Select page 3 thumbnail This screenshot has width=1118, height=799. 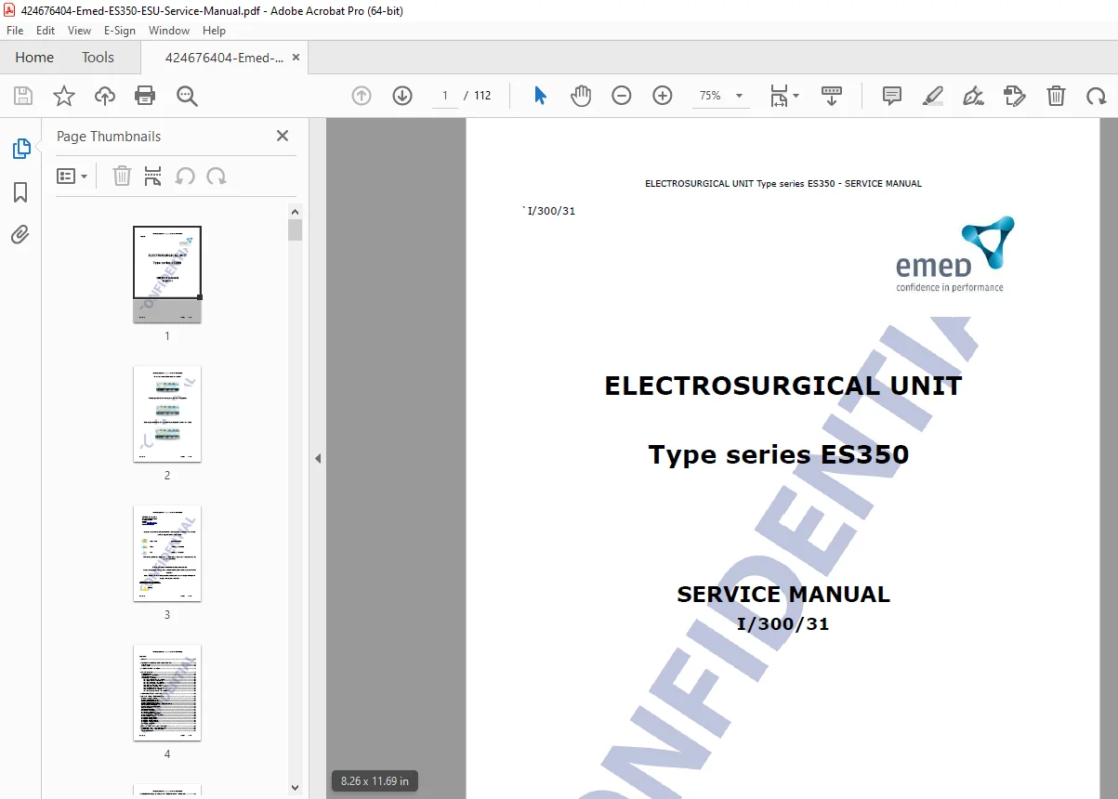[167, 553]
